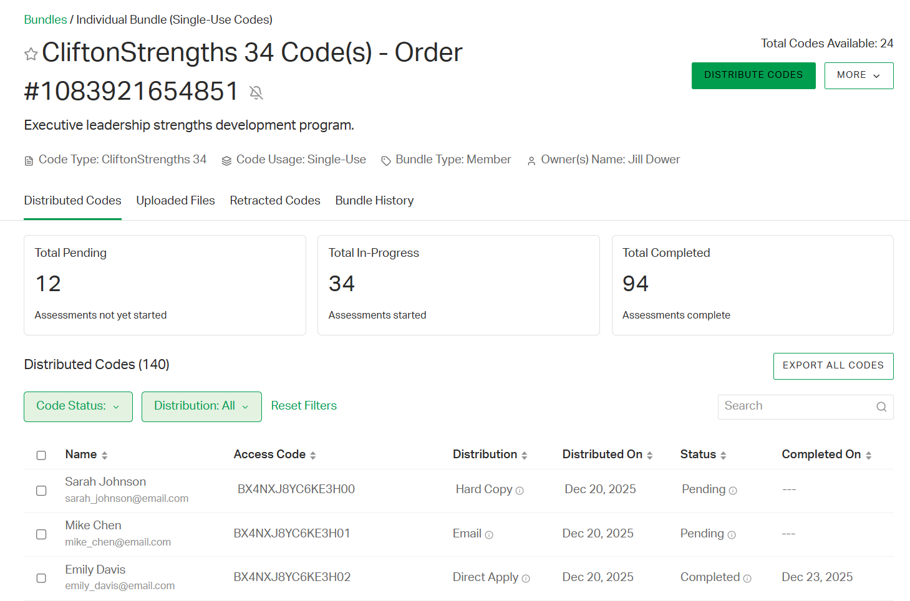Click Owner(s) Name: Jill Dower text
Screen dimensions: 910x601
click(610, 160)
